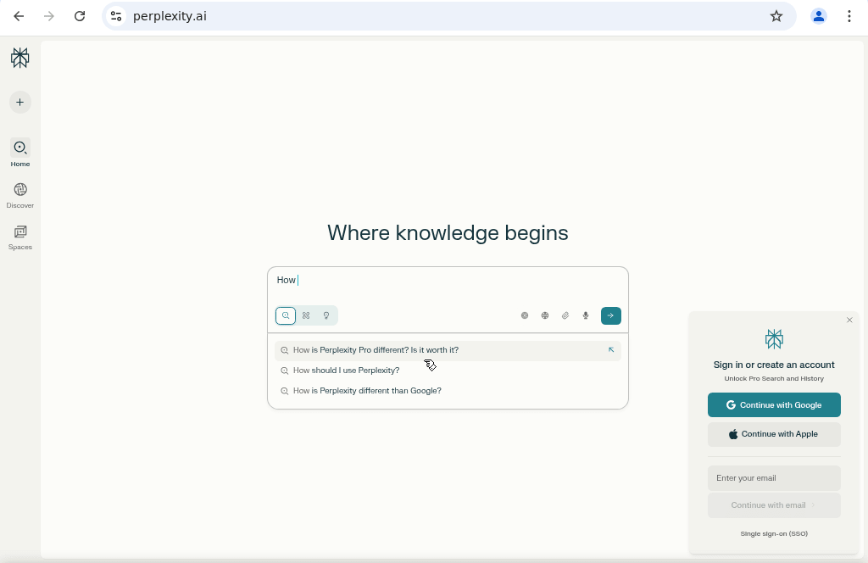Open the Spaces section
The width and height of the screenshot is (868, 563).
20,237
